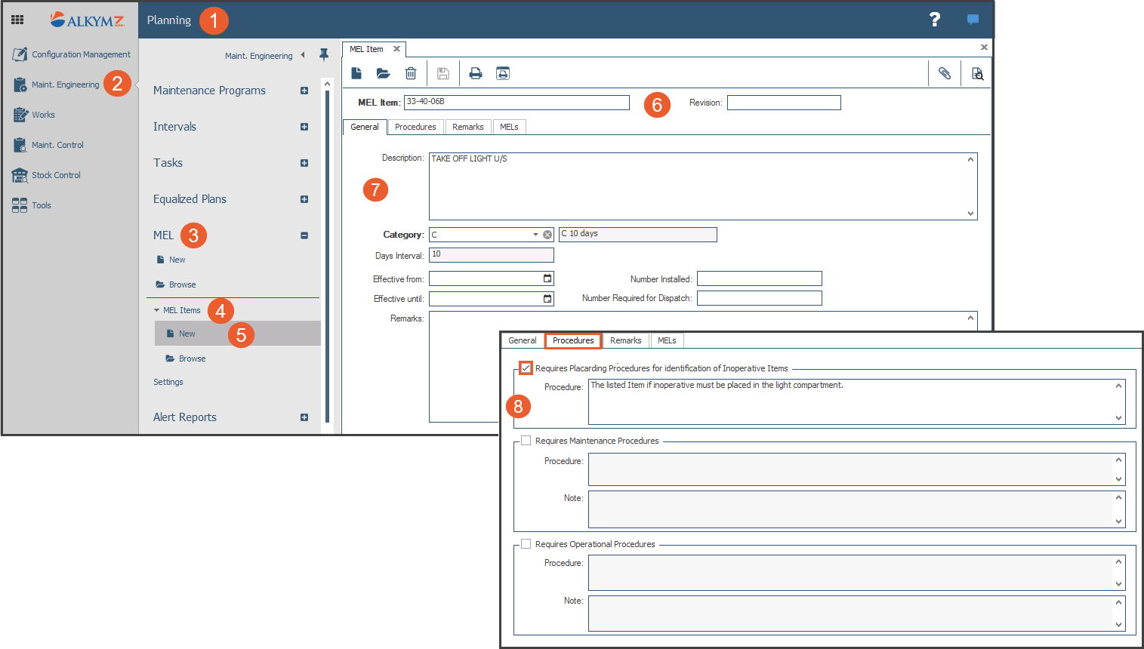Click the Days Interval field
Screen dimensions: 1144x649
(x=492, y=255)
